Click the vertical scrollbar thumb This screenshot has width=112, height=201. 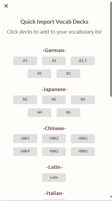[x=111, y=49]
